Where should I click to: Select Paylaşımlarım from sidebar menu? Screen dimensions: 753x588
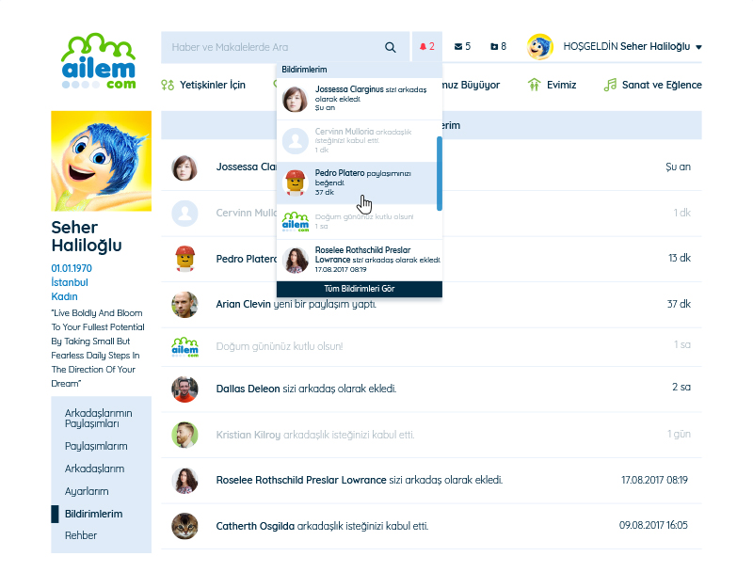(x=95, y=446)
